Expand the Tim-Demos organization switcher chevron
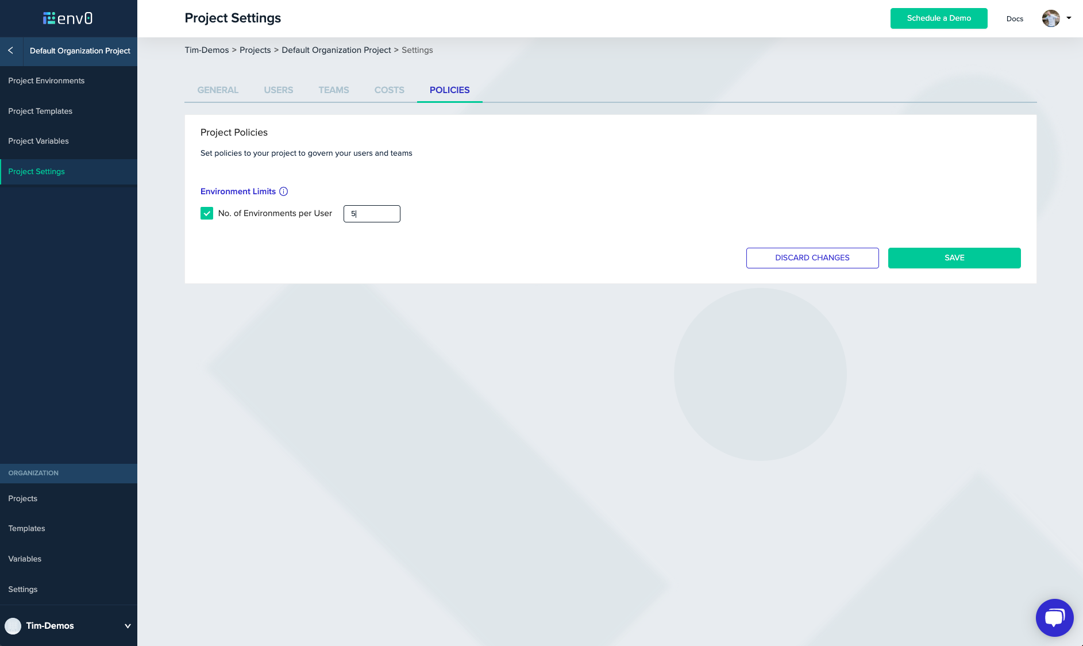 coord(128,626)
